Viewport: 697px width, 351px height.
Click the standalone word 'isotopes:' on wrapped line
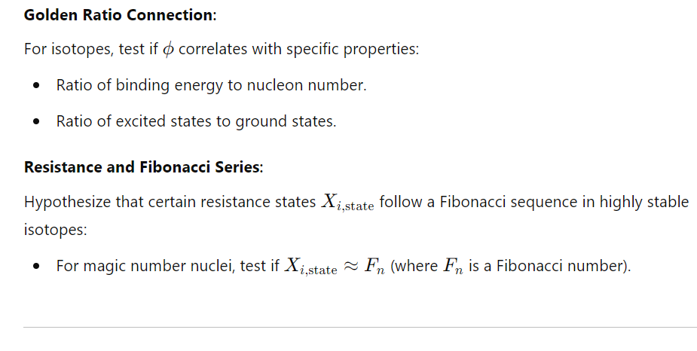(56, 230)
